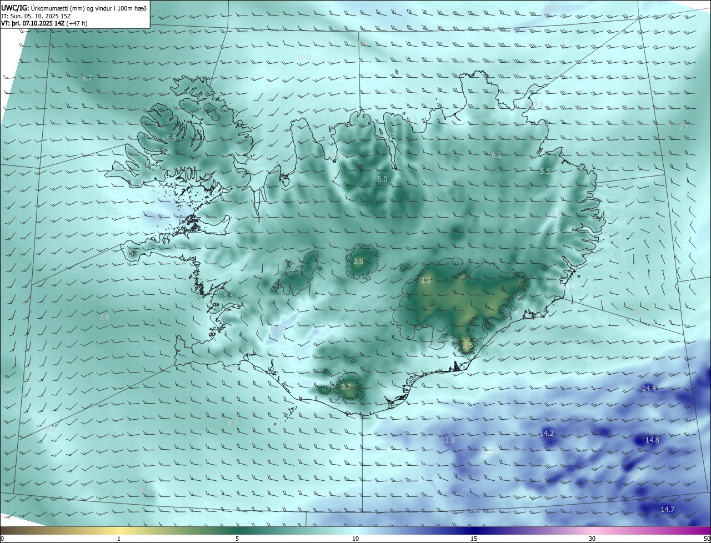The image size is (711, 543).
Task: Click the 14.4 value label on the map
Action: coord(649,388)
